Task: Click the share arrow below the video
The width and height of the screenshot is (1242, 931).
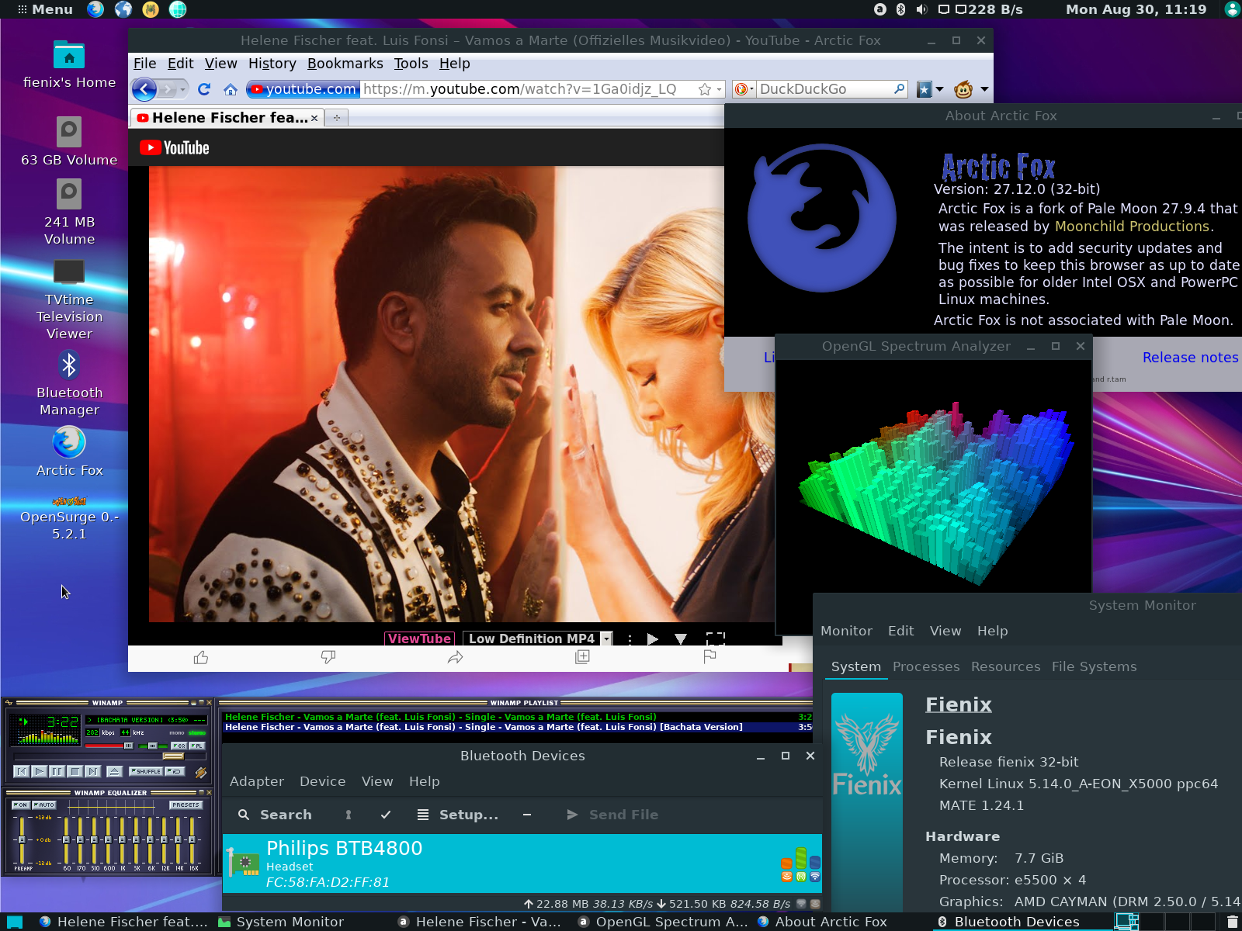Action: pos(456,658)
